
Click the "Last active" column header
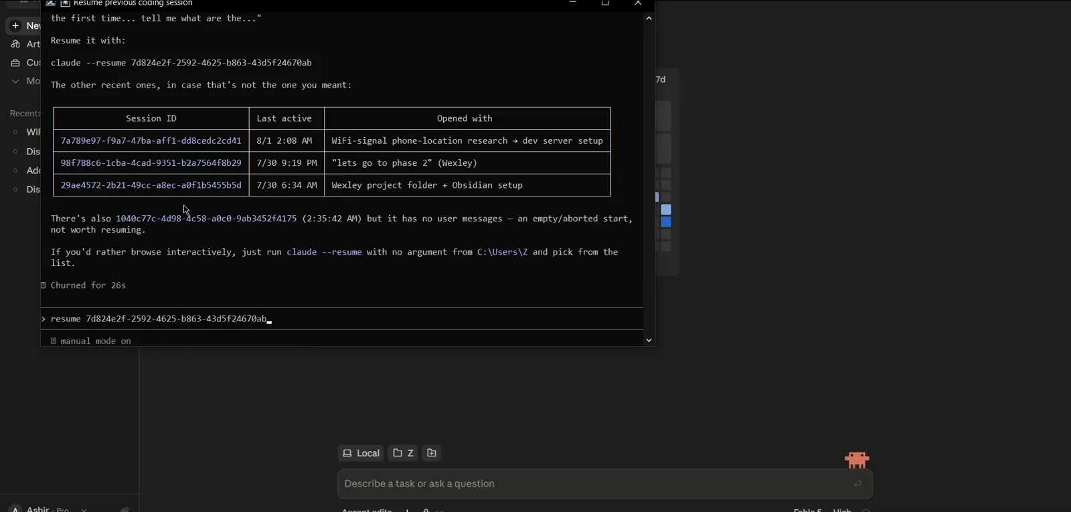[286, 118]
